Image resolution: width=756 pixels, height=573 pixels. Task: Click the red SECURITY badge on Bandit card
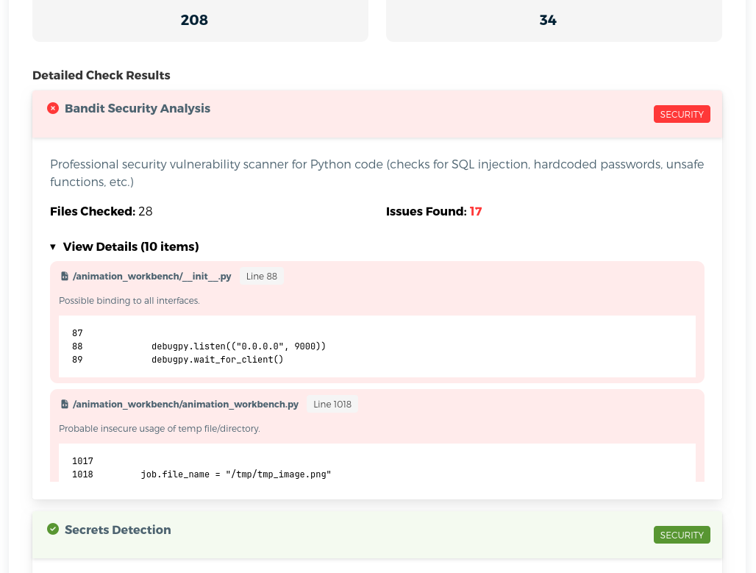click(x=682, y=114)
